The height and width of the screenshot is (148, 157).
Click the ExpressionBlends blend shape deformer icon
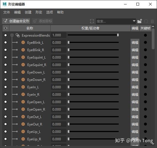pyautogui.click(x=18, y=35)
